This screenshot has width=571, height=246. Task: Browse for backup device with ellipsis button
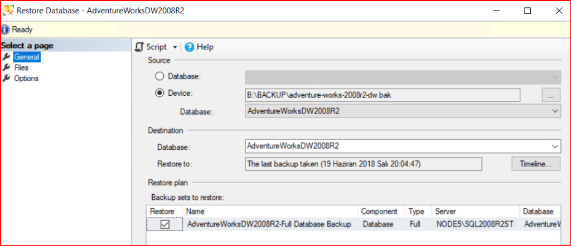coord(550,95)
